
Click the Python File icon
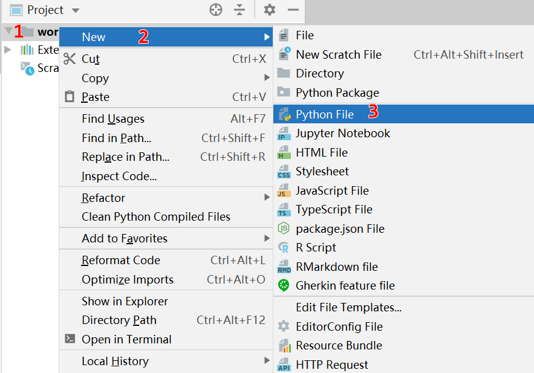(x=284, y=114)
